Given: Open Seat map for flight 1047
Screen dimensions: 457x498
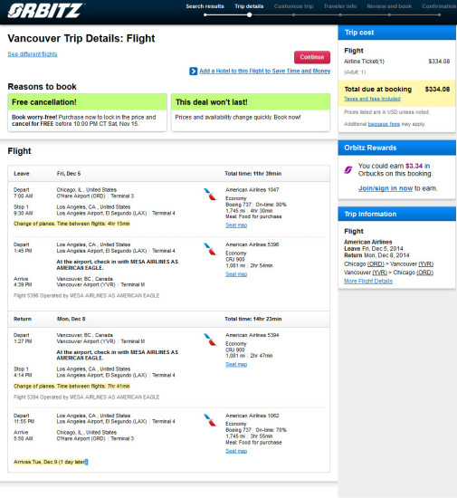Looking at the screenshot, I should pyautogui.click(x=236, y=225).
